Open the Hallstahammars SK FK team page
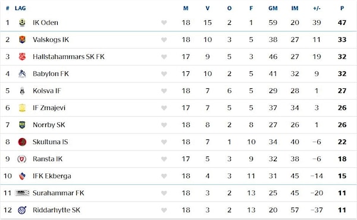Screen dimensions: 357x220 68,57
